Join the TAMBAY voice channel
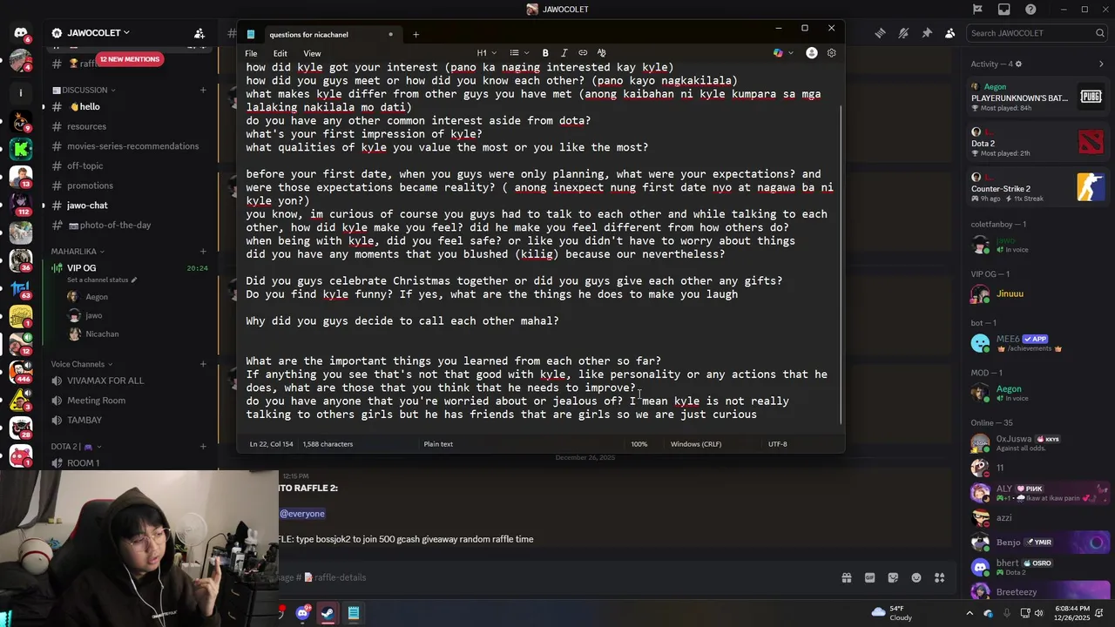The image size is (1115, 627). click(129, 420)
